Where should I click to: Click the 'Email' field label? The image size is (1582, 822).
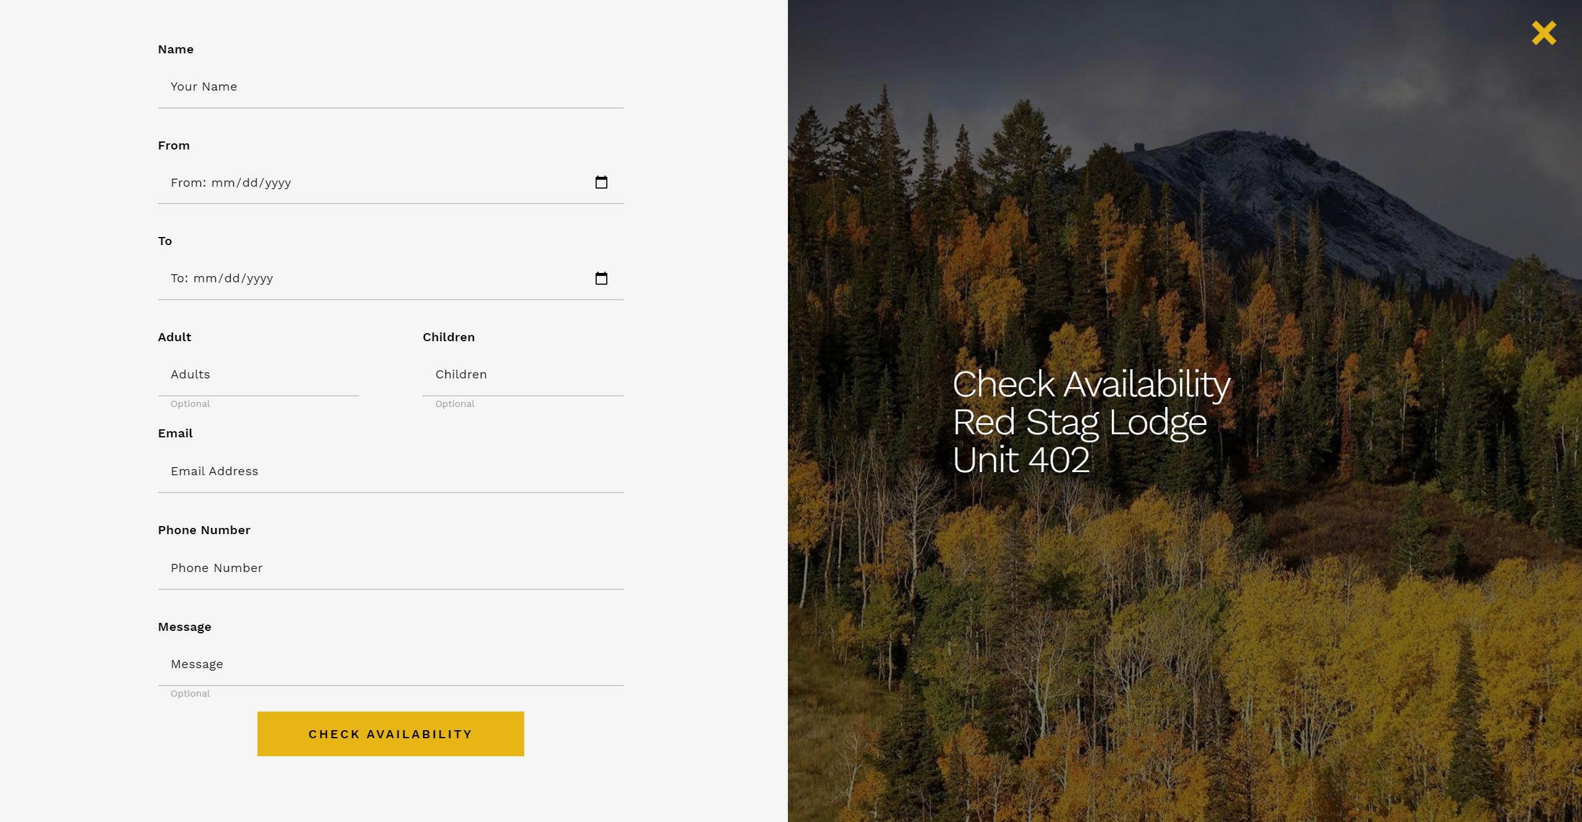coord(175,434)
